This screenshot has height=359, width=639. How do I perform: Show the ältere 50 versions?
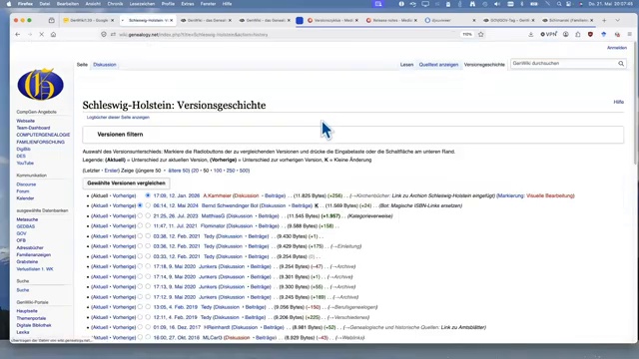point(179,171)
